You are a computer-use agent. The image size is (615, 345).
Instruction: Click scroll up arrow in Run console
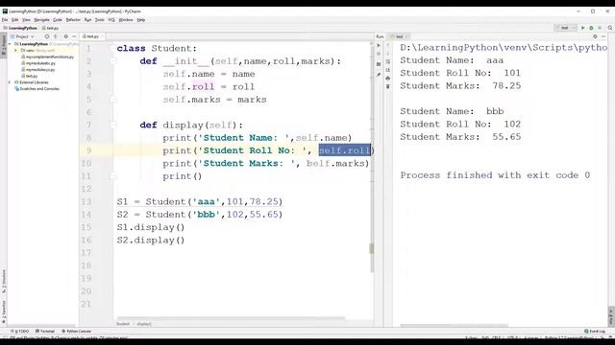click(388, 45)
